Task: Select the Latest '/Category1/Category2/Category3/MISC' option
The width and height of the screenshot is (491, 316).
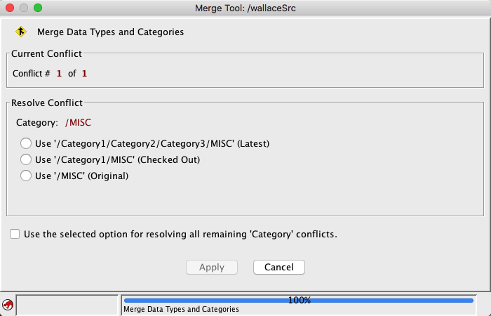Action: coord(26,144)
